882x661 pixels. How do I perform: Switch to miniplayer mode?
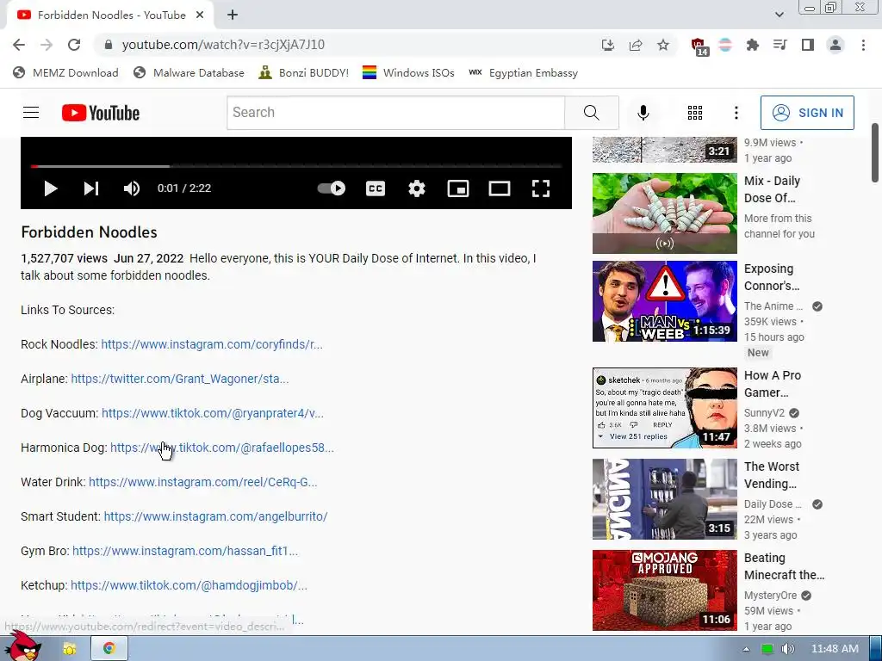458,188
